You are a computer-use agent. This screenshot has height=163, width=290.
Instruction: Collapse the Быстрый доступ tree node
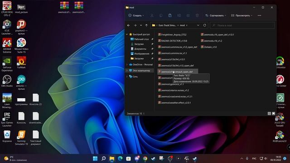[127, 34]
